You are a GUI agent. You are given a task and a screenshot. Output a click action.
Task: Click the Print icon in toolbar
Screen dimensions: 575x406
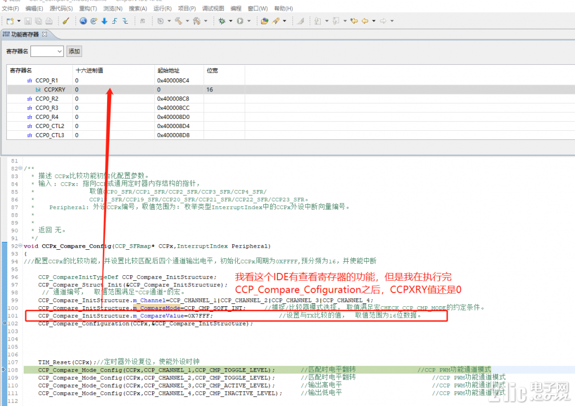pos(49,21)
